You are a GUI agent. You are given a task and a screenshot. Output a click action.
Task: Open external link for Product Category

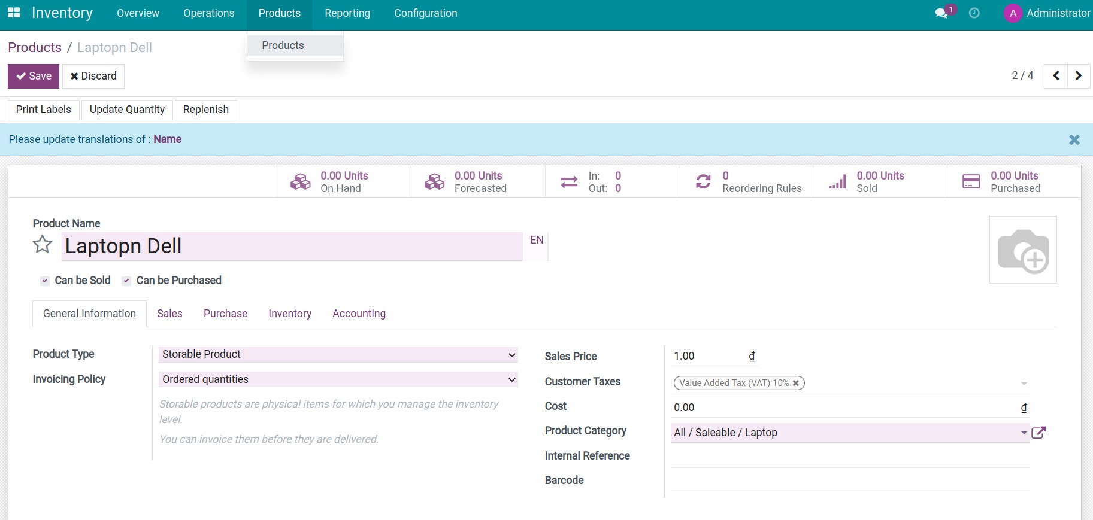1039,433
